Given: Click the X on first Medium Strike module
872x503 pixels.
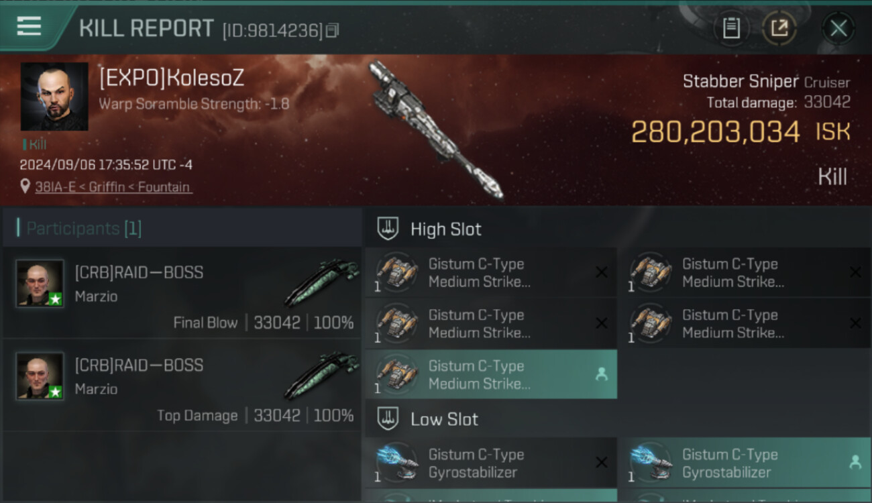Looking at the screenshot, I should (x=602, y=272).
